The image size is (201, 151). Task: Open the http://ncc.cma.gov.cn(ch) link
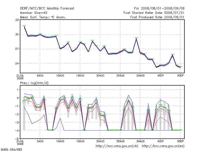coord(117,146)
